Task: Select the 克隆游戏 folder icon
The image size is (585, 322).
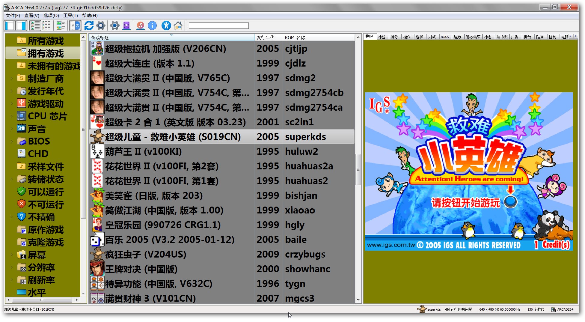Action: (21, 242)
